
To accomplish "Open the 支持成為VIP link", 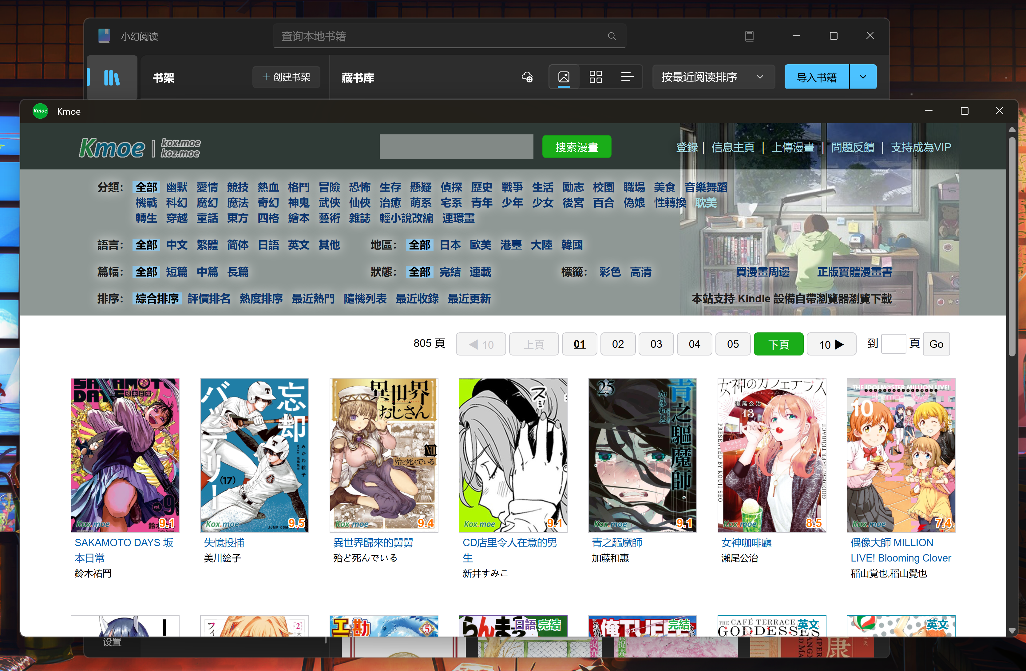I will tap(920, 148).
